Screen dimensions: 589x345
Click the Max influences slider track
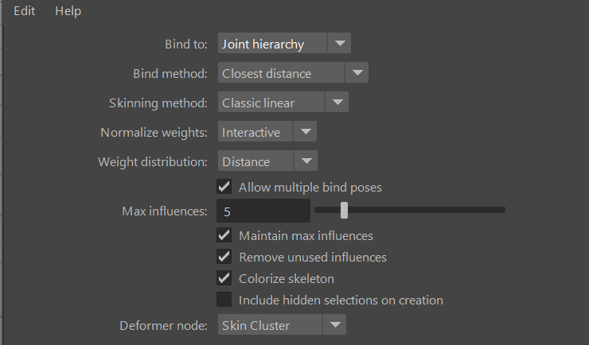430,210
